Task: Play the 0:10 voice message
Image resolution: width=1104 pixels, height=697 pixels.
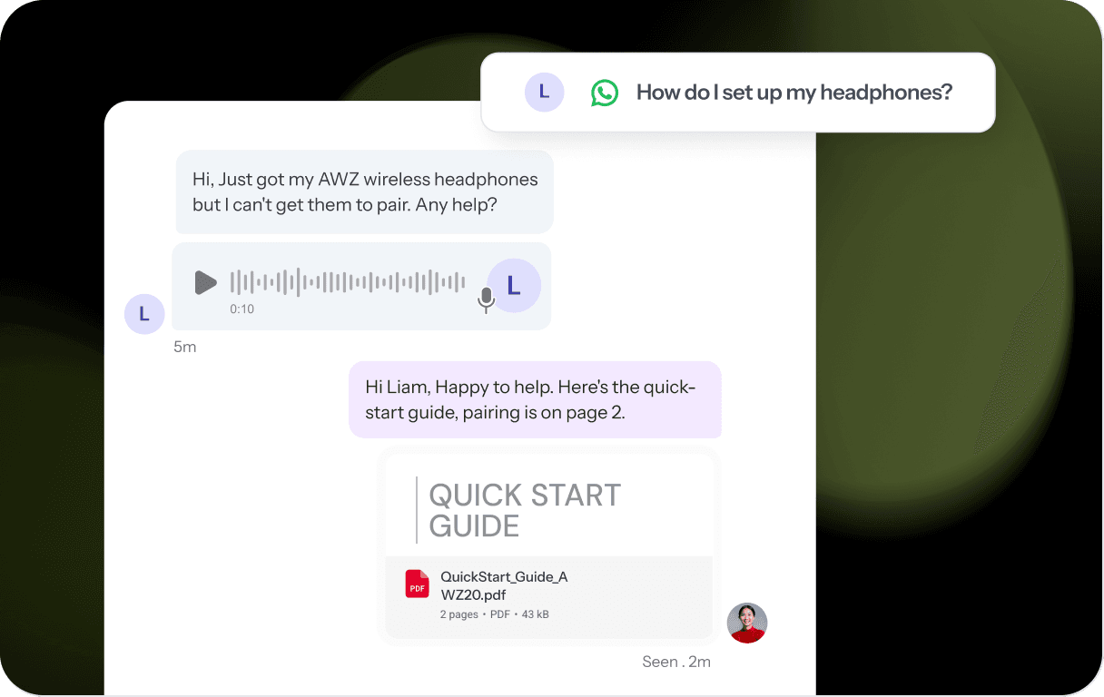Action: click(x=206, y=282)
